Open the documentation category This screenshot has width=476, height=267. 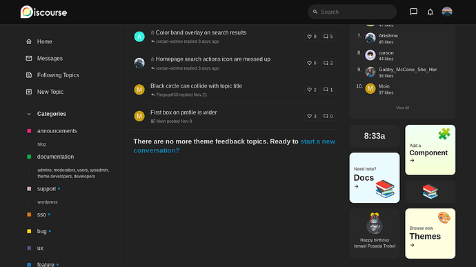(55, 157)
